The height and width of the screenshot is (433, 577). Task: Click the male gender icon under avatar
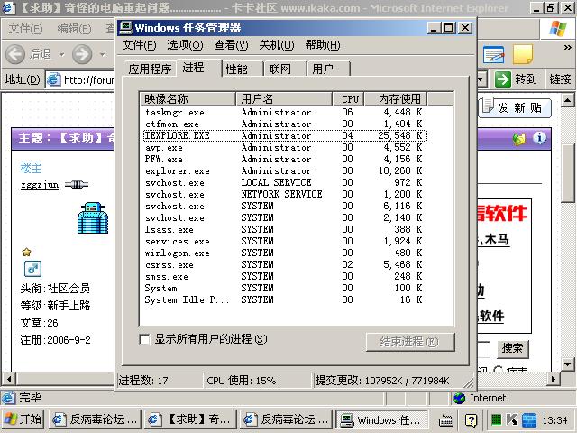pos(32,269)
